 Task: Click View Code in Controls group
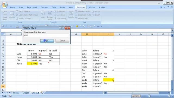(60, 15)
